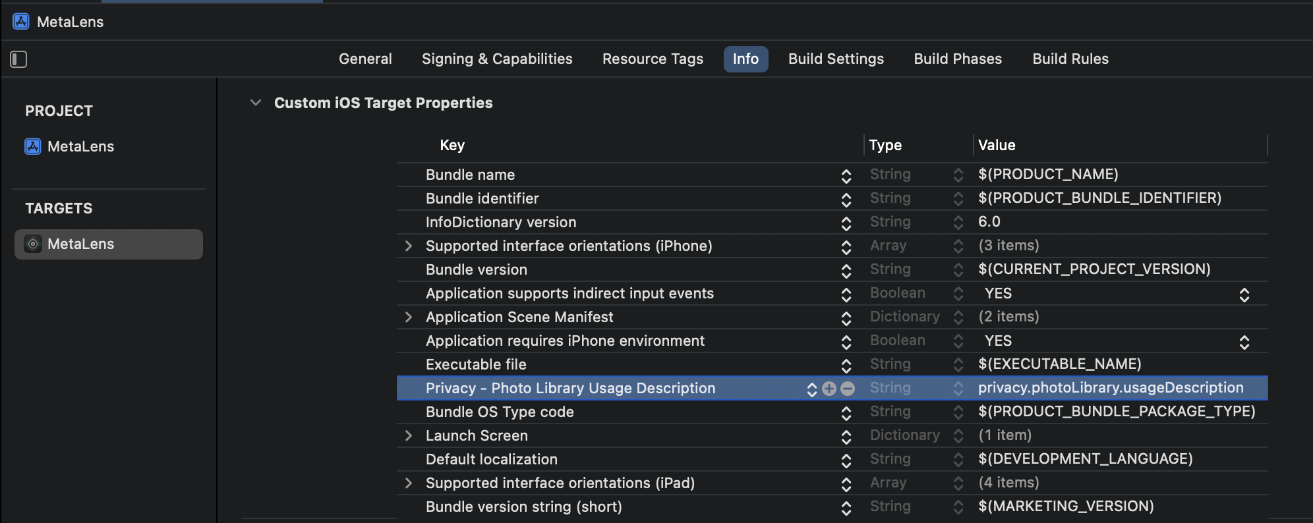Select the General tab
This screenshot has width=1313, height=523.
365,59
